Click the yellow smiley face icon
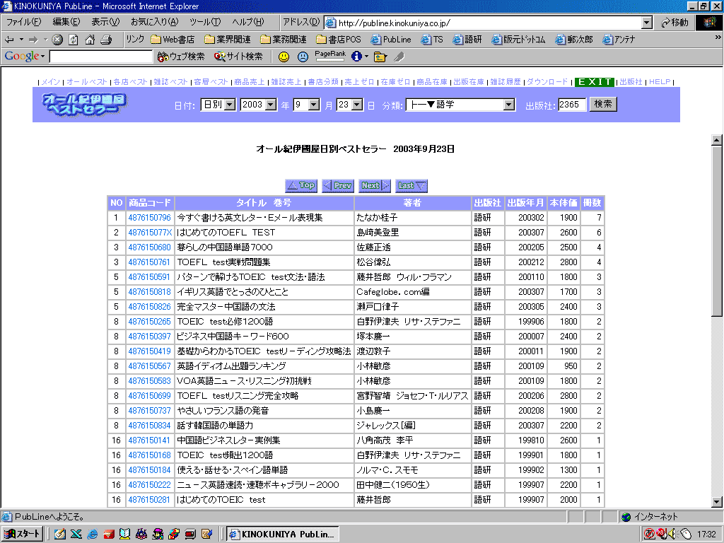This screenshot has height=543, width=724. point(284,57)
